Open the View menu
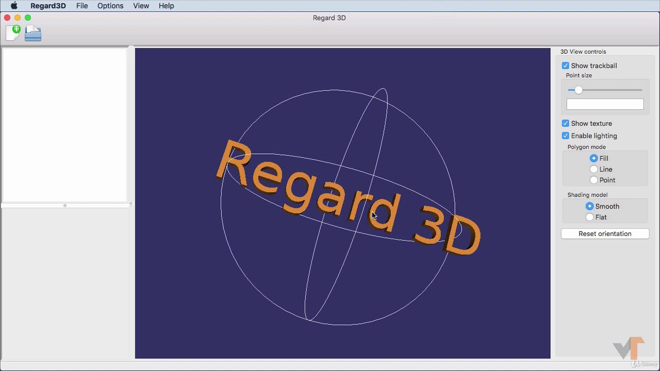 [x=141, y=6]
